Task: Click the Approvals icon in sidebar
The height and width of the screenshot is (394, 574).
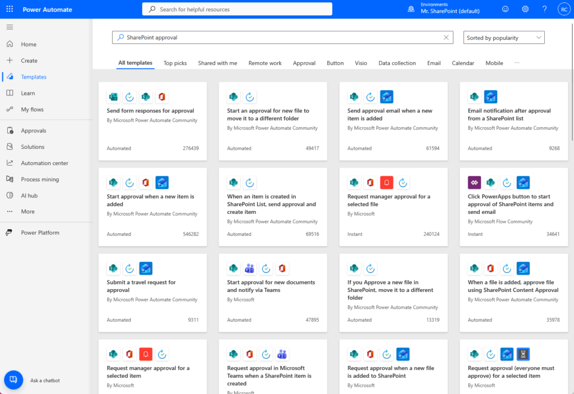Action: [10, 130]
